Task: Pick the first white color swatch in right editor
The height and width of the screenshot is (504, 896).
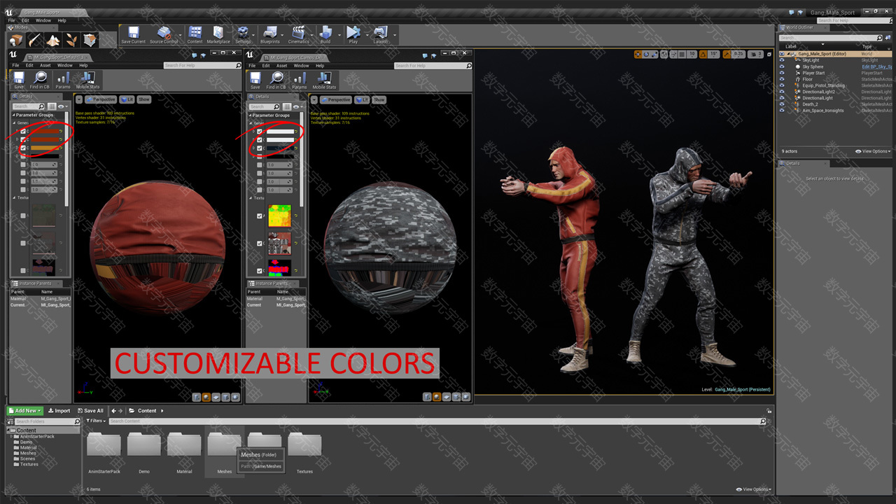Action: tap(280, 132)
